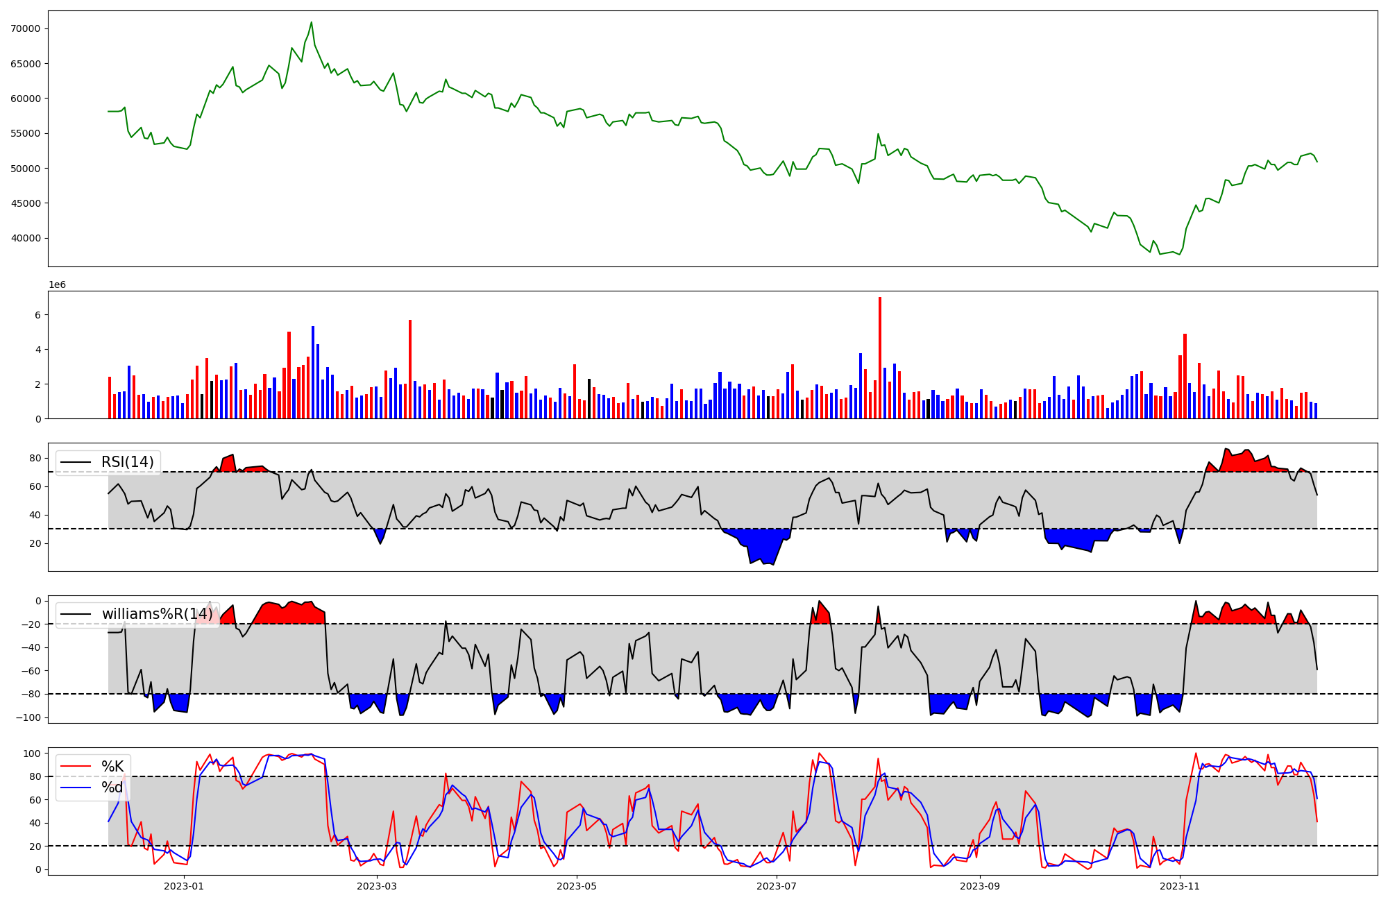
Task: Click the 2023-01 date tick label
Action: coord(184,886)
